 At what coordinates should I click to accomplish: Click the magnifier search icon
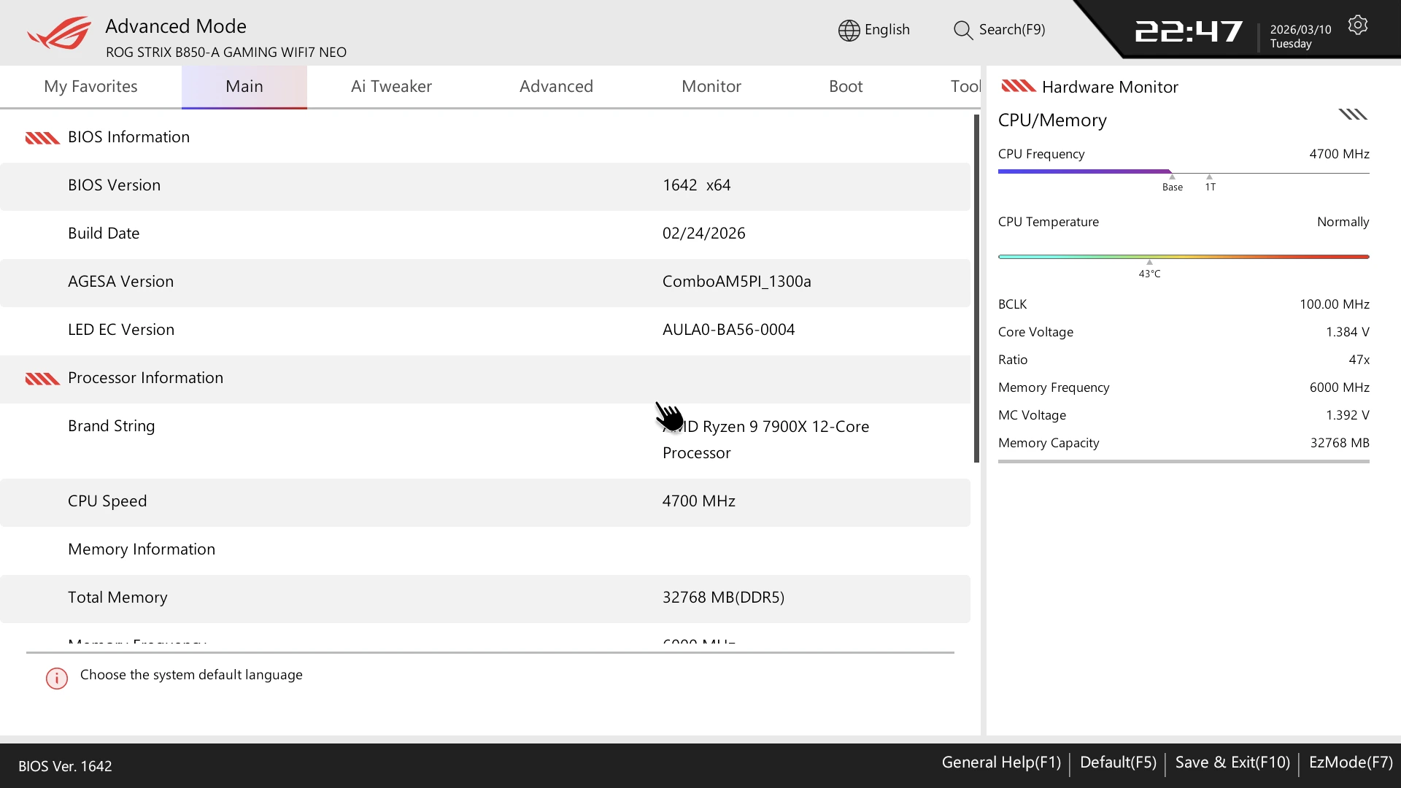(x=962, y=30)
